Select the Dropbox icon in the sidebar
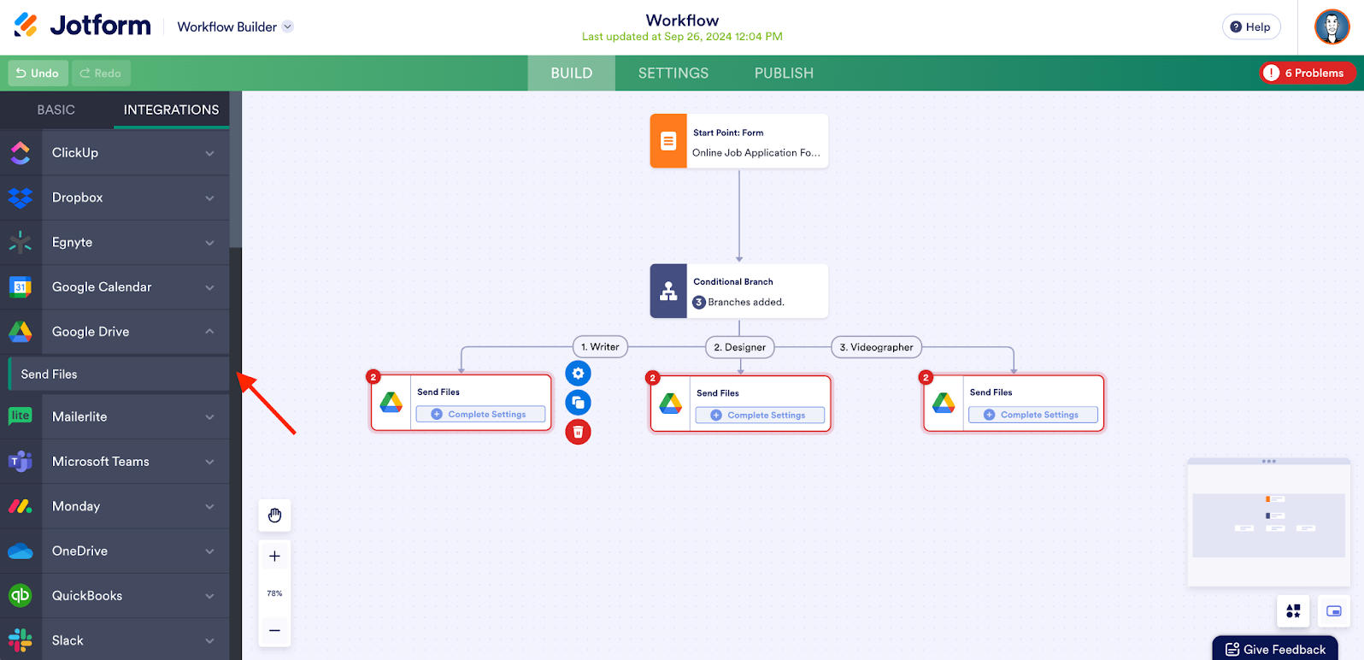This screenshot has height=660, width=1364. point(21,197)
